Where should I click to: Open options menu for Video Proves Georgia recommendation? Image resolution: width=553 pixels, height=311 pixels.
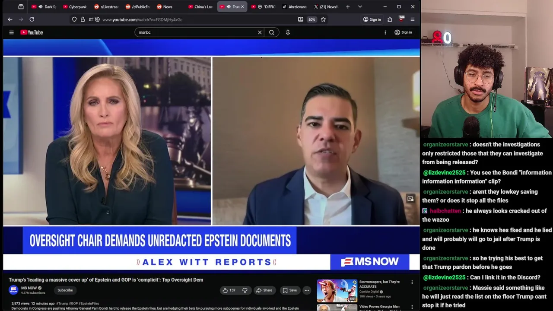click(412, 307)
